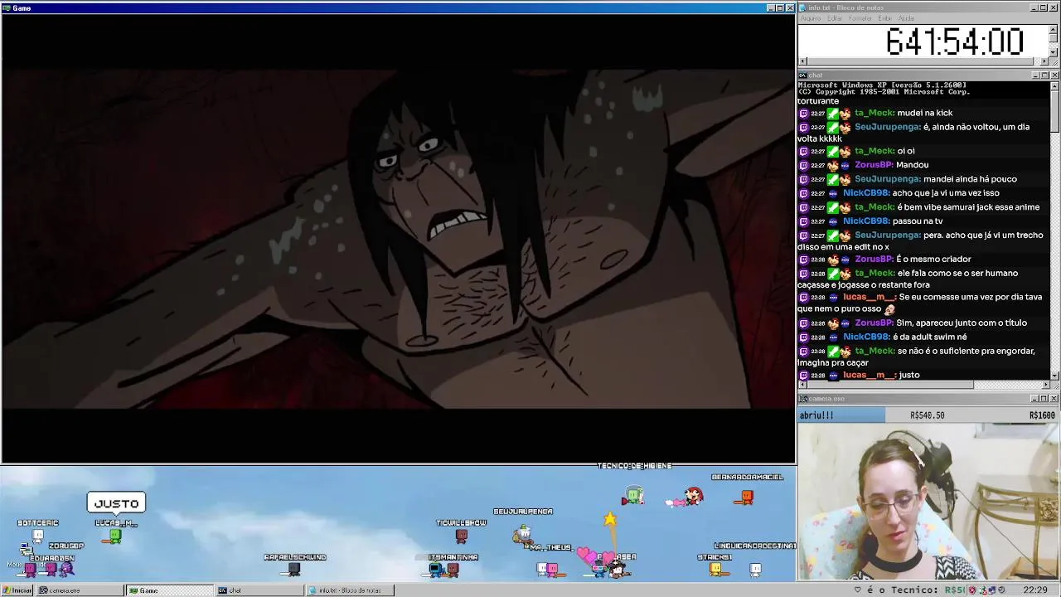Click the webcam feed in camera.exe
Image resolution: width=1061 pixels, height=597 pixels.
click(928, 502)
